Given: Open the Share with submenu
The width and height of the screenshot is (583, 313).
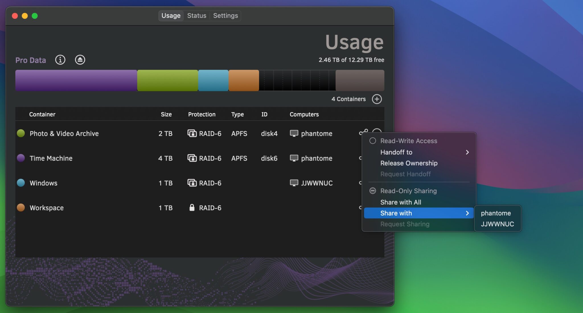Looking at the screenshot, I should [x=396, y=213].
